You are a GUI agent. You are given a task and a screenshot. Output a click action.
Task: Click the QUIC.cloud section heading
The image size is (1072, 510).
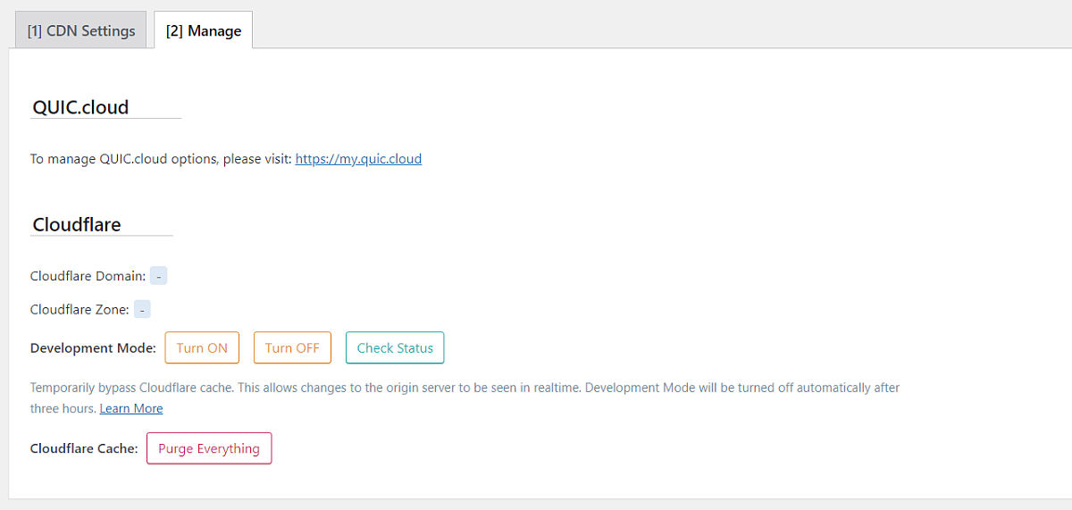coord(80,107)
